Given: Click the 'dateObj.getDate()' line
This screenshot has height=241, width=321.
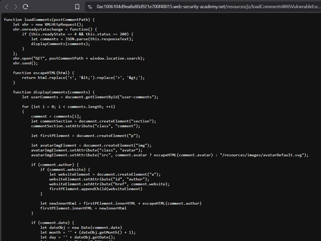Looking at the screenshot, I should 78,237.
